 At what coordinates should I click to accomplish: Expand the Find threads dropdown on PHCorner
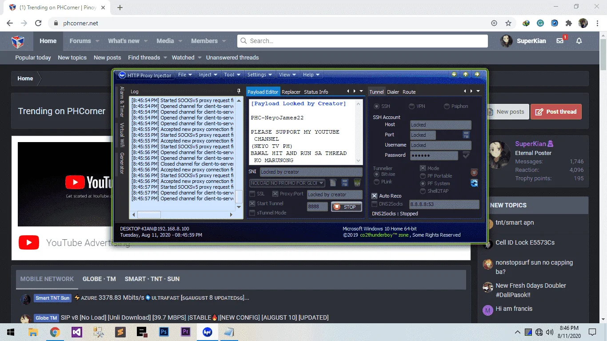pyautogui.click(x=165, y=58)
